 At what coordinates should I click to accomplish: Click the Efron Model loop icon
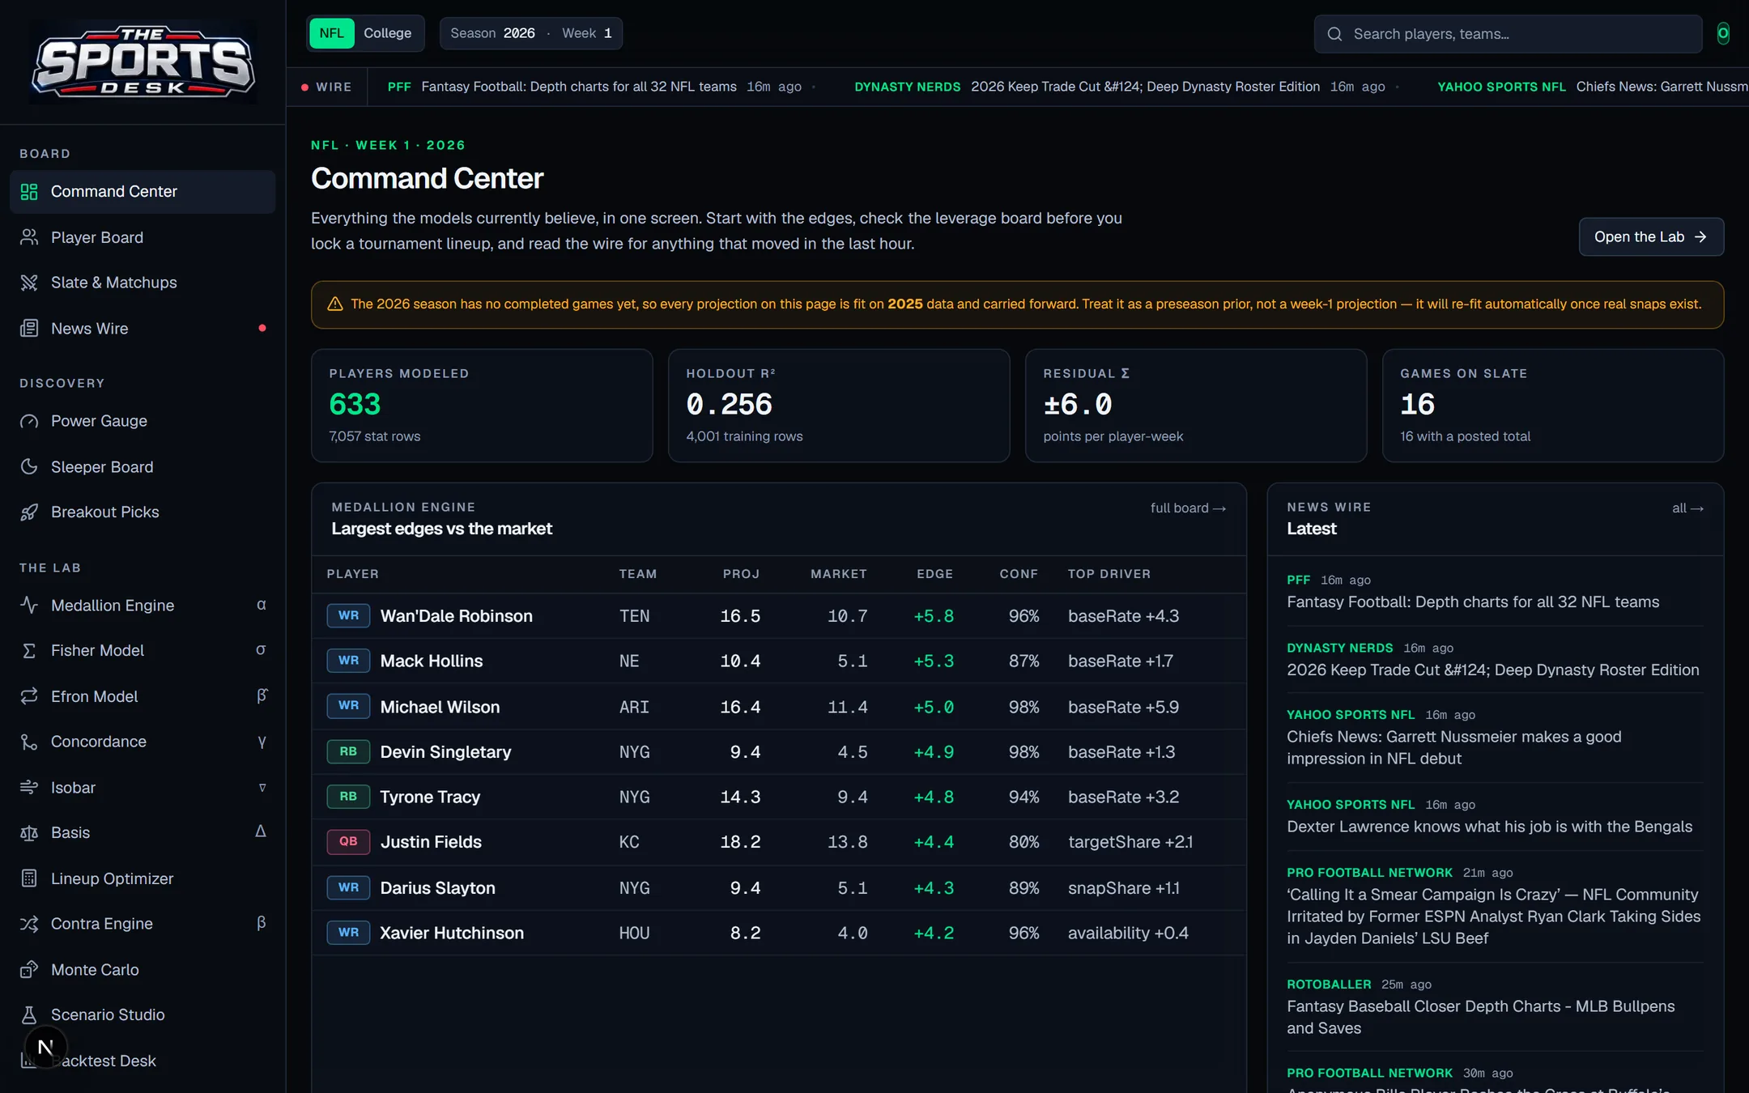(x=29, y=696)
